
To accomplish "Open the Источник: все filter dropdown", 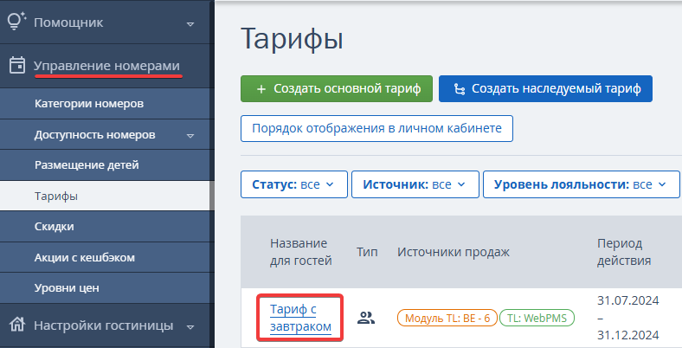I will [x=415, y=184].
